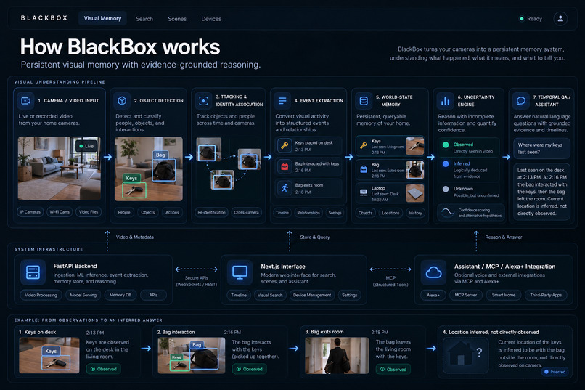Open the Bag exits room example thumbnail
Screen dimensions: 585x390
coord(337,355)
